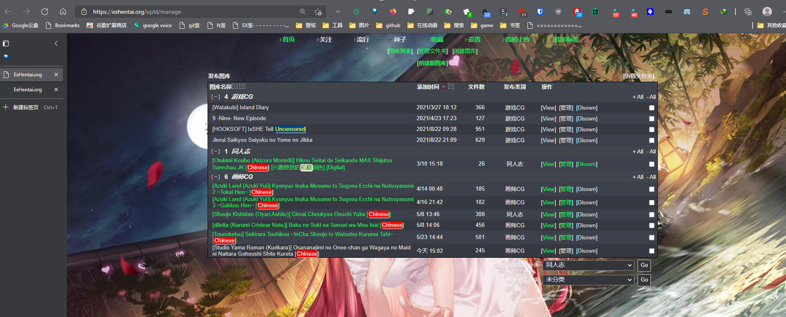Open the browser Collections icon

[x=748, y=12]
